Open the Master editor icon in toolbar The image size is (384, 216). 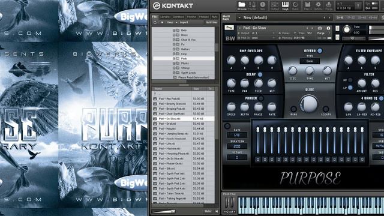coord(252,6)
